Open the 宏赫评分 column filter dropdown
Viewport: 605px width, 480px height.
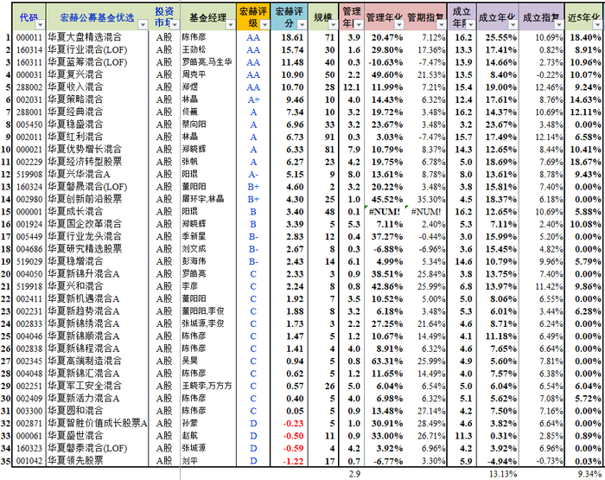(x=302, y=25)
